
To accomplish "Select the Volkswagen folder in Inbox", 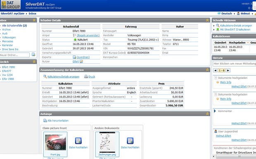I will [9, 38].
